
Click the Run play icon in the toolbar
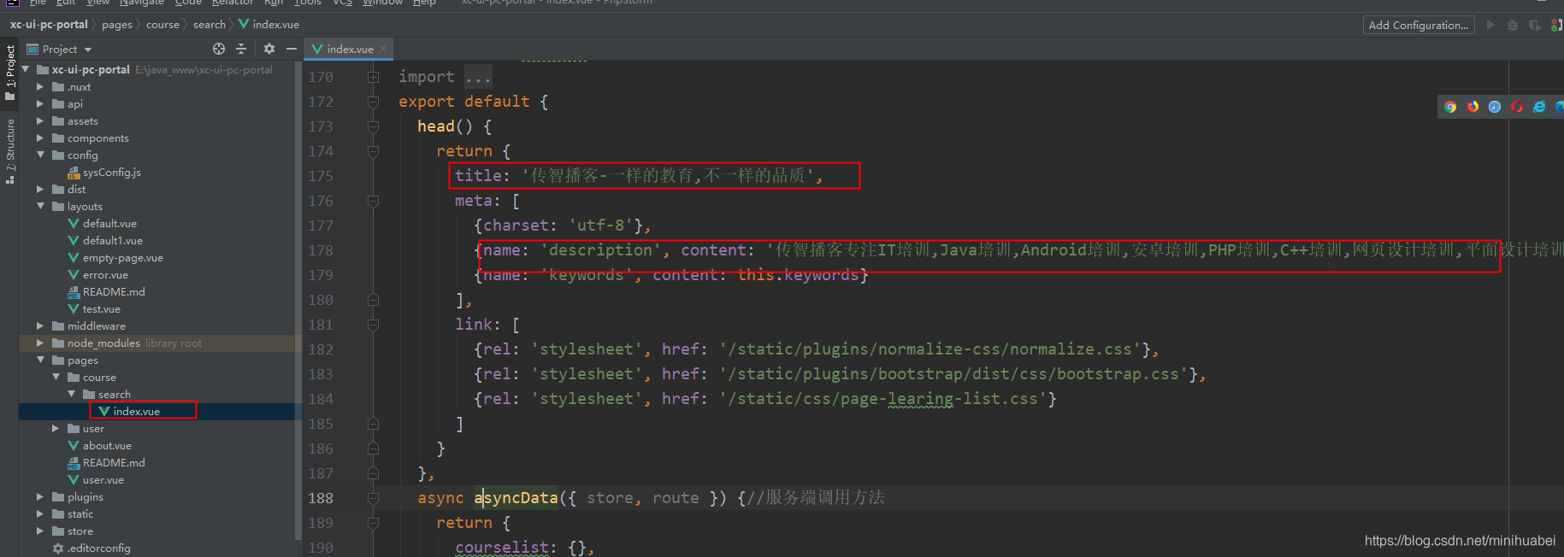pyautogui.click(x=1490, y=25)
